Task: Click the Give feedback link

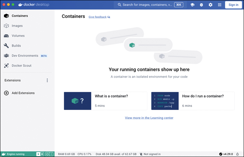Action: [97, 17]
